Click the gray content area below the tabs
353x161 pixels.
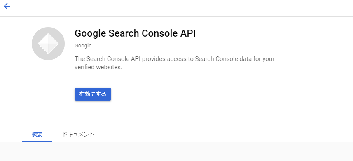coord(176,152)
